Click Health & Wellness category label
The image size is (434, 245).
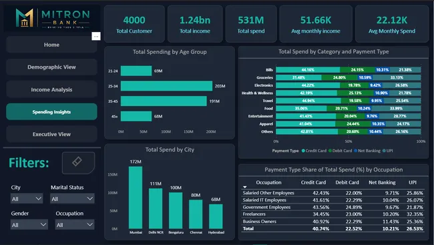point(257,93)
